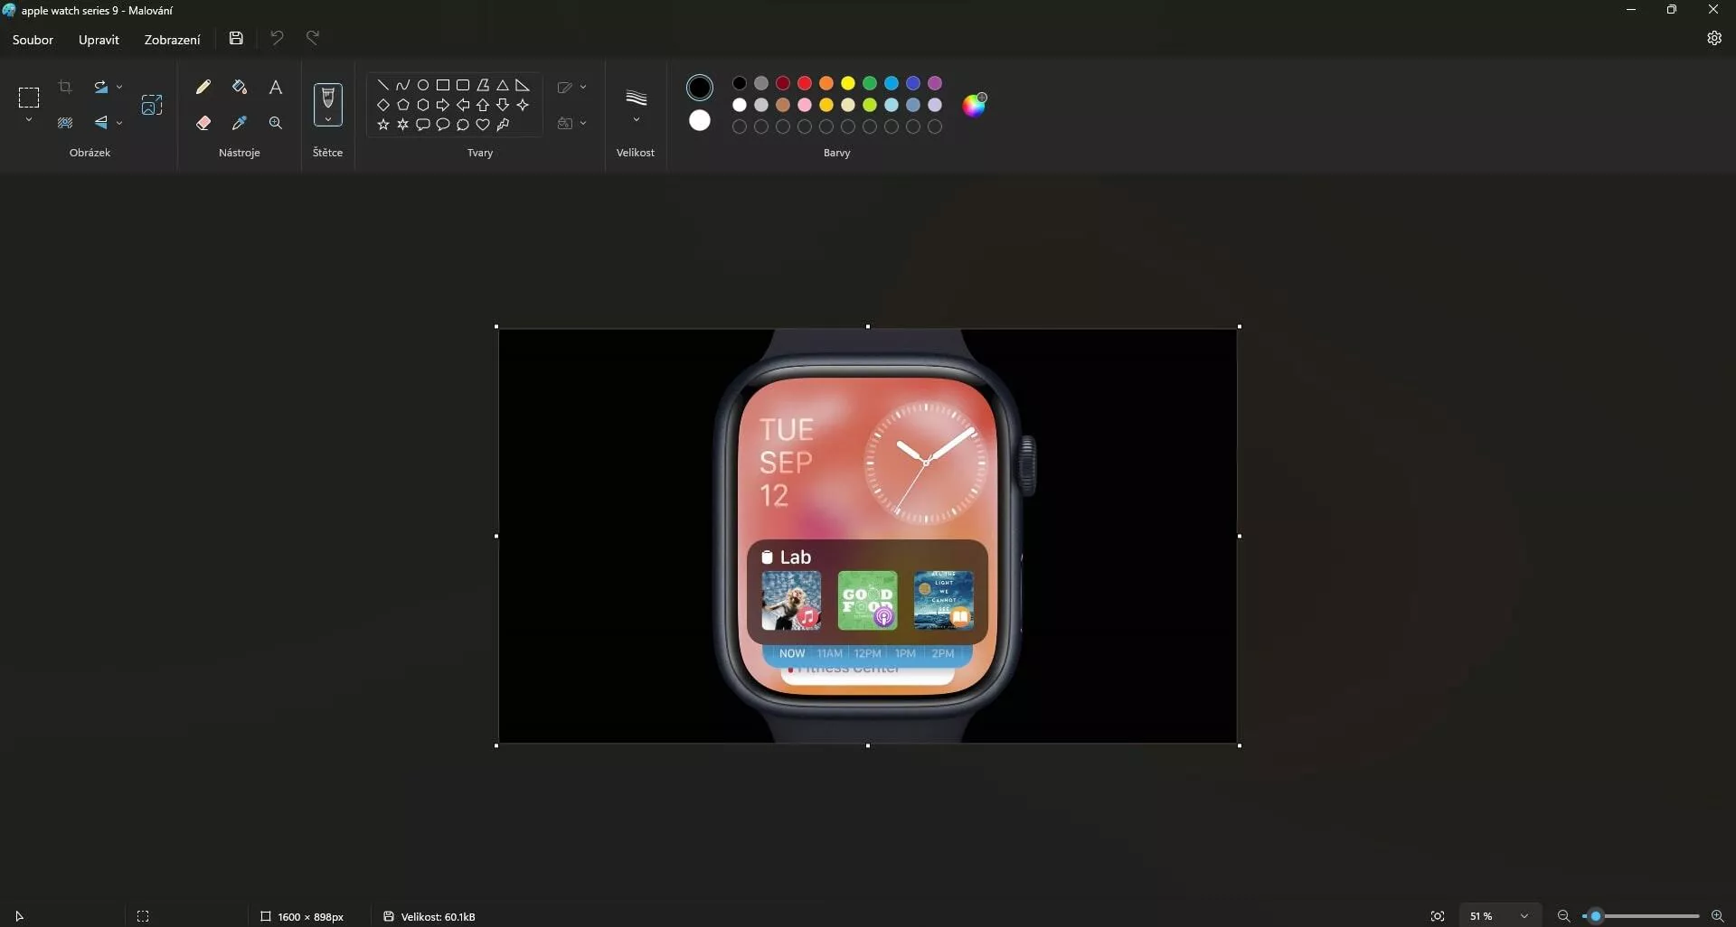Choose the curve shape
Viewport: 1736px width, 927px height.
(x=403, y=85)
